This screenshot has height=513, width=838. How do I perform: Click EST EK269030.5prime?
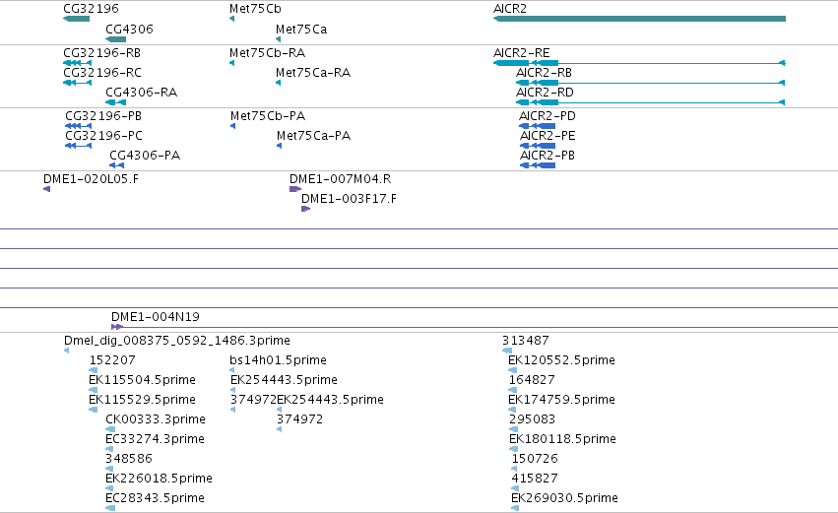(x=564, y=497)
